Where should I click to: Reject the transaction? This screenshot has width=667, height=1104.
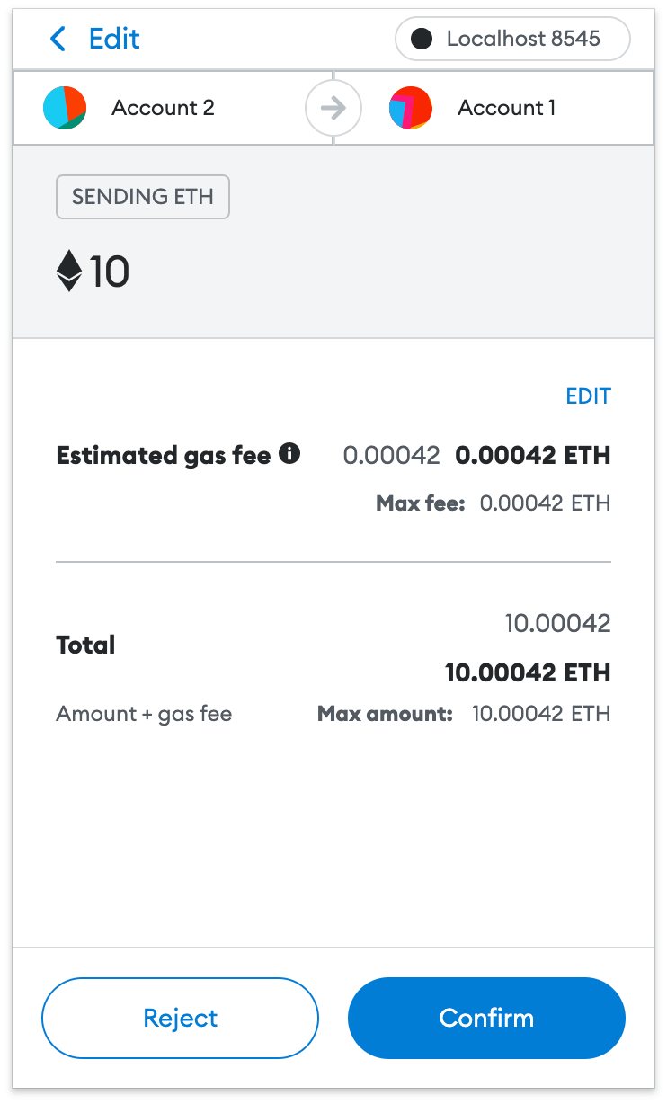[x=180, y=1018]
